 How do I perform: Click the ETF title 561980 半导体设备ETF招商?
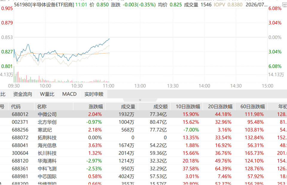[44, 4]
